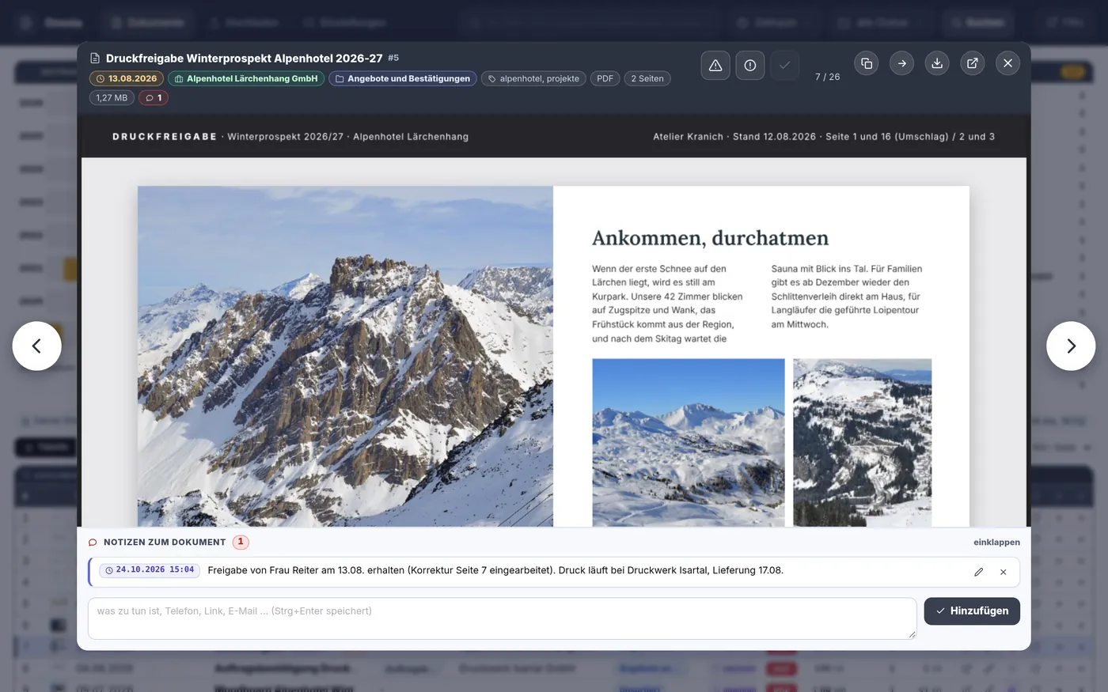
Task: Click the note timestamp 24.10.2026 15:04
Action: coord(149,570)
